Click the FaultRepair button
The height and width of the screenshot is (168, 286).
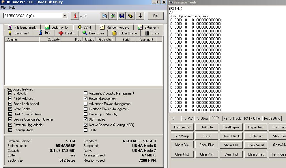231,127
